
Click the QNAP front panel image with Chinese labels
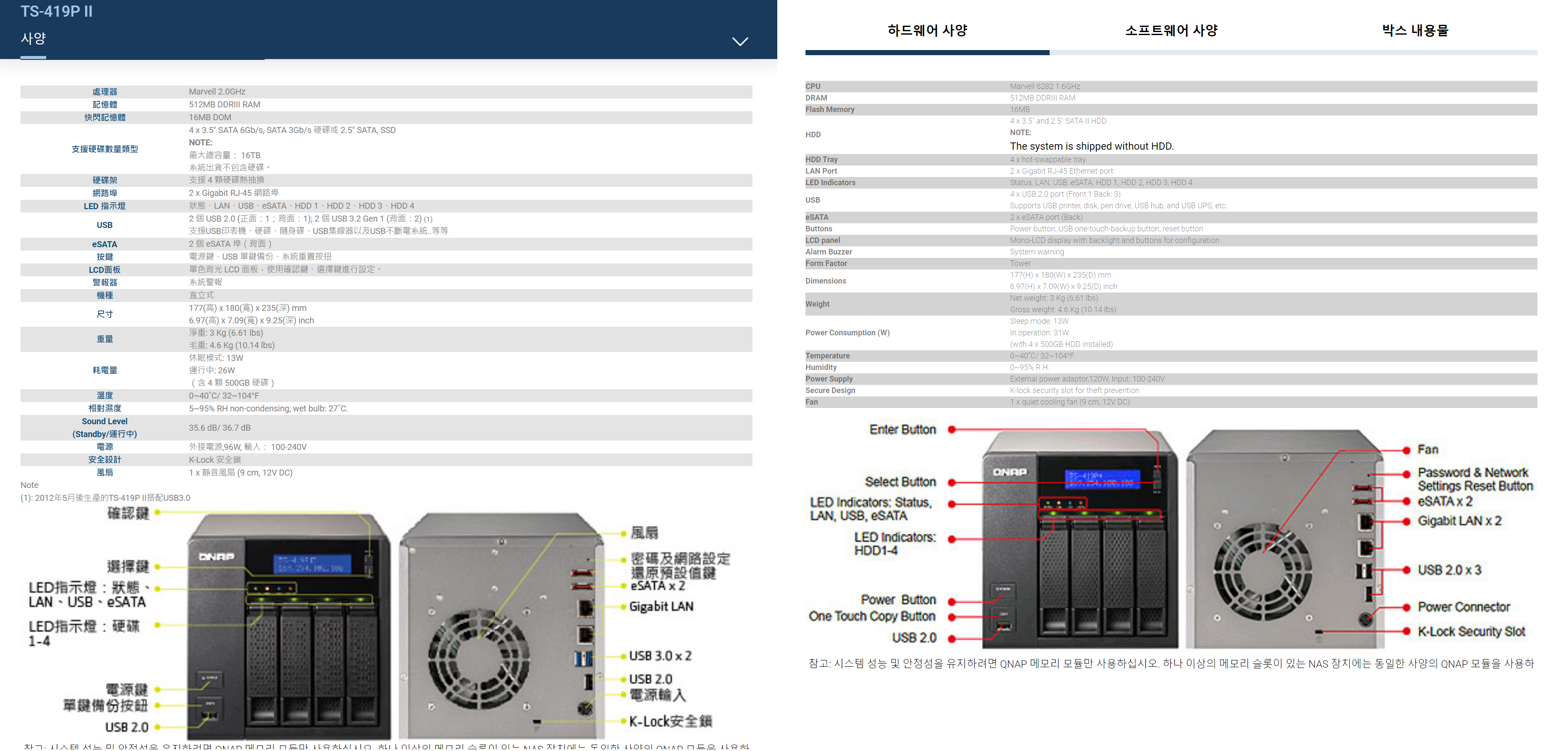[288, 627]
